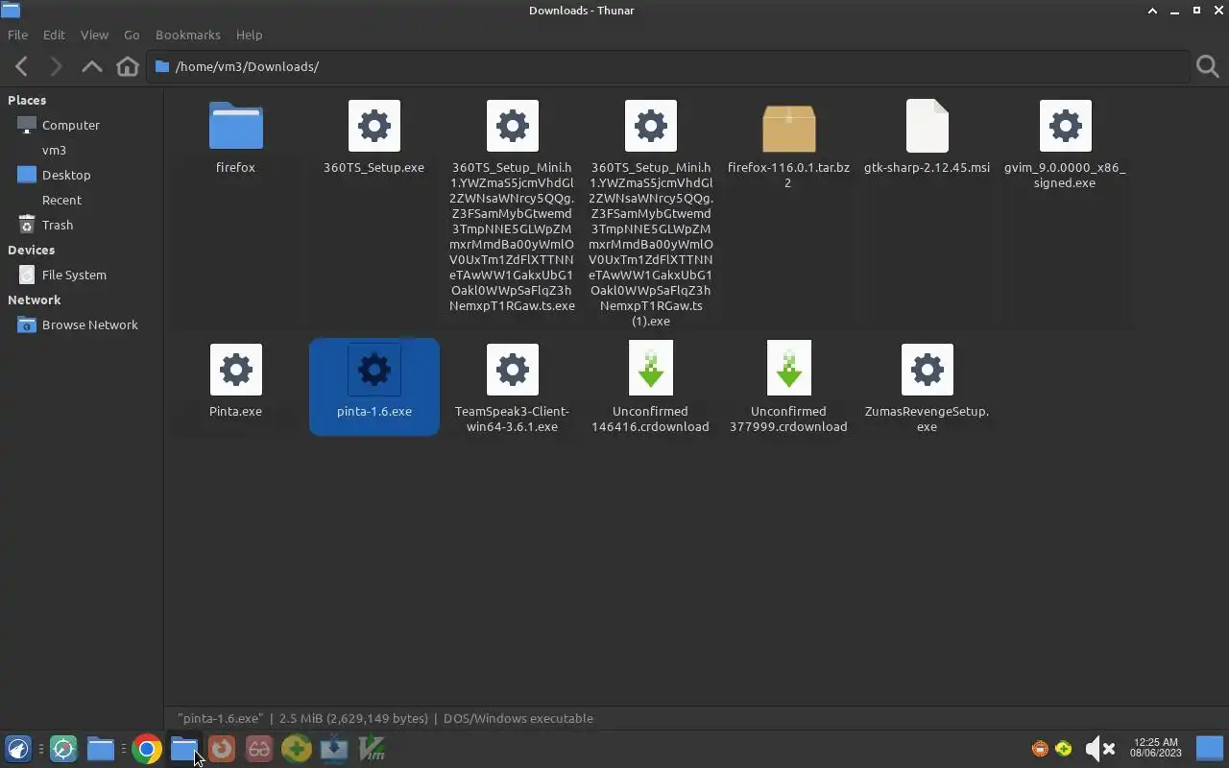Click the muted volume speaker icon
This screenshot has width=1229, height=768.
pos(1099,749)
